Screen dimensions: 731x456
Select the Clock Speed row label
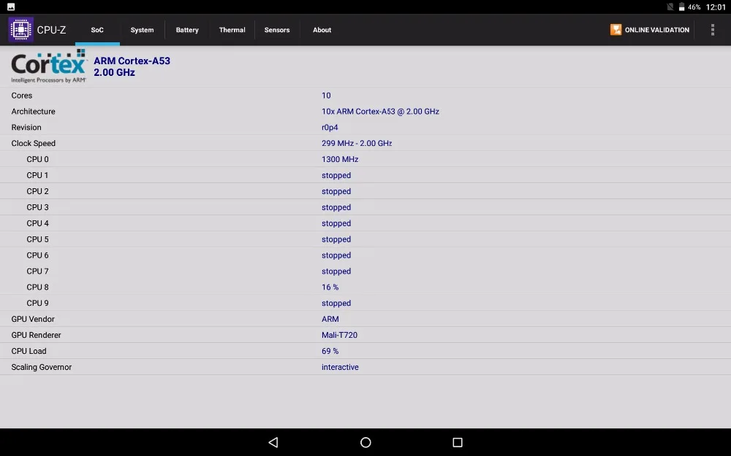pos(33,143)
